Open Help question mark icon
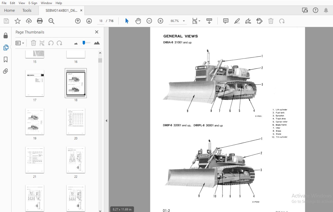Screen dimensions: 333x212 [x=315, y=10]
